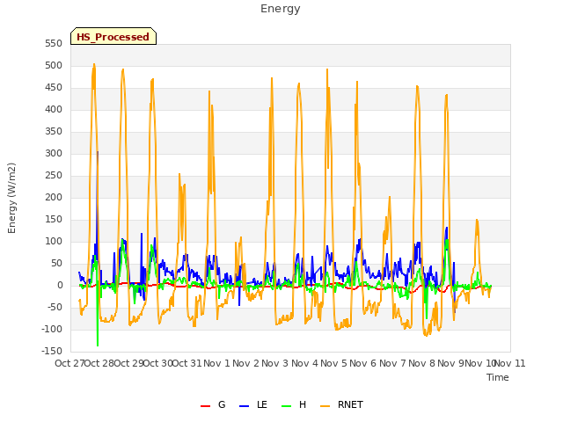
Task: Click the Nov 11 x-axis date label
Action: [x=510, y=363]
